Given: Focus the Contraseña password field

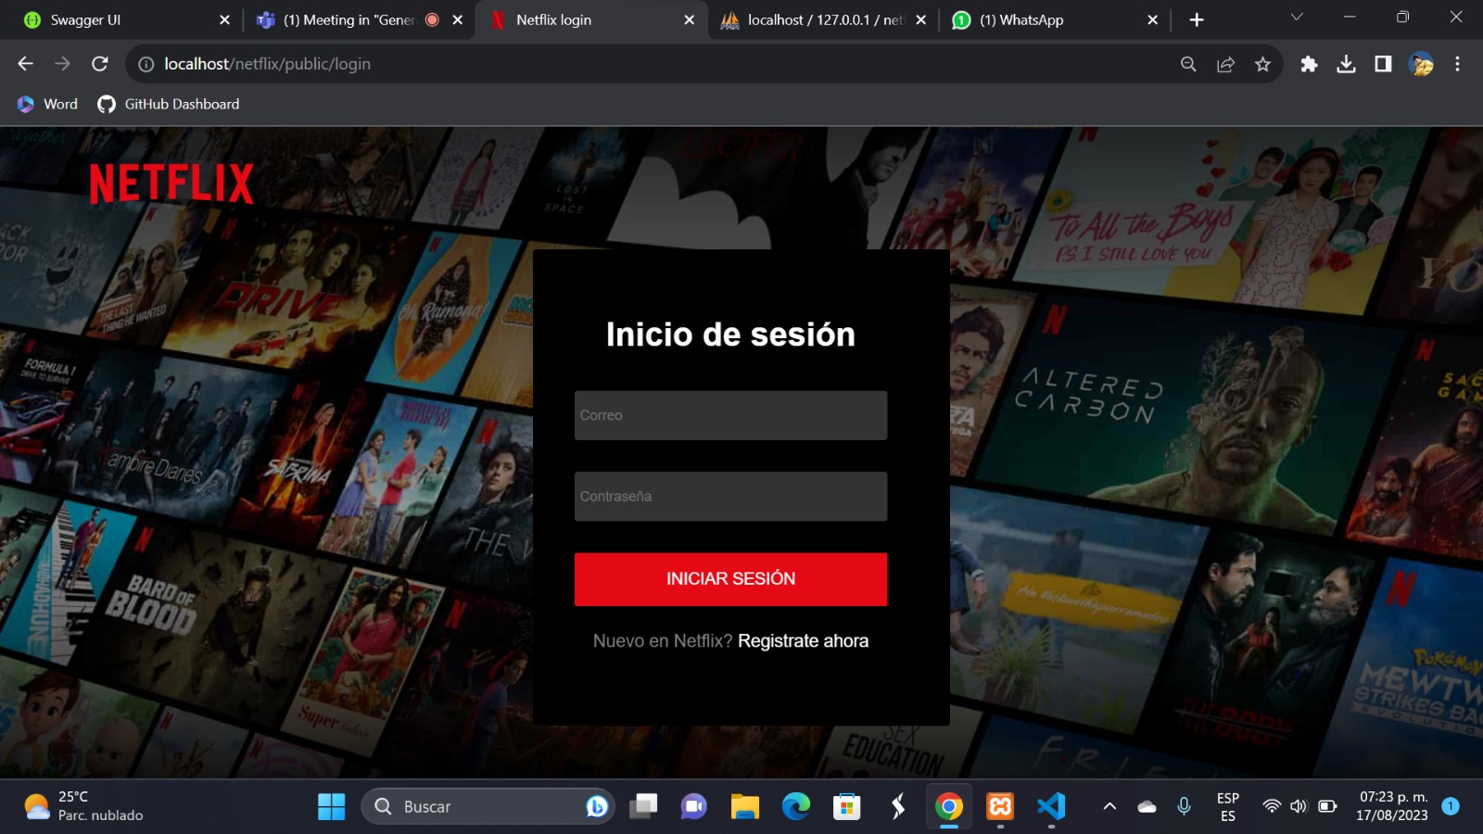Looking at the screenshot, I should click(x=730, y=497).
